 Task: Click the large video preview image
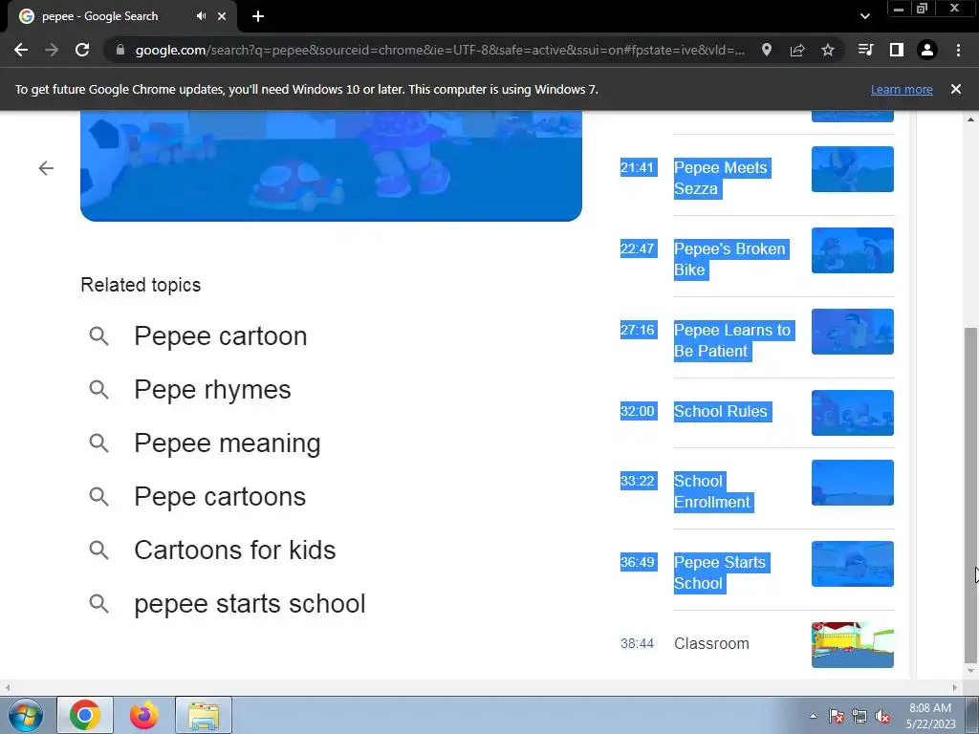tap(331, 166)
